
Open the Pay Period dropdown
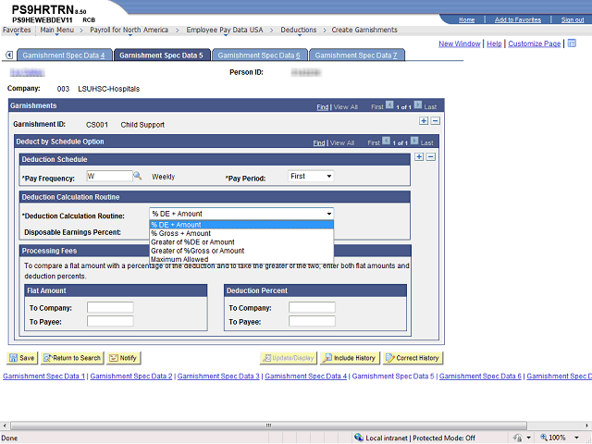pyautogui.click(x=310, y=176)
